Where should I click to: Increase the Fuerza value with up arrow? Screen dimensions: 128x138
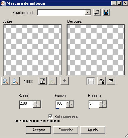click(x=68, y=103)
